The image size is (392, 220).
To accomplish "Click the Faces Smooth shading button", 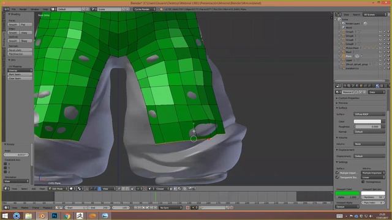I will pyautogui.click(x=13, y=24).
